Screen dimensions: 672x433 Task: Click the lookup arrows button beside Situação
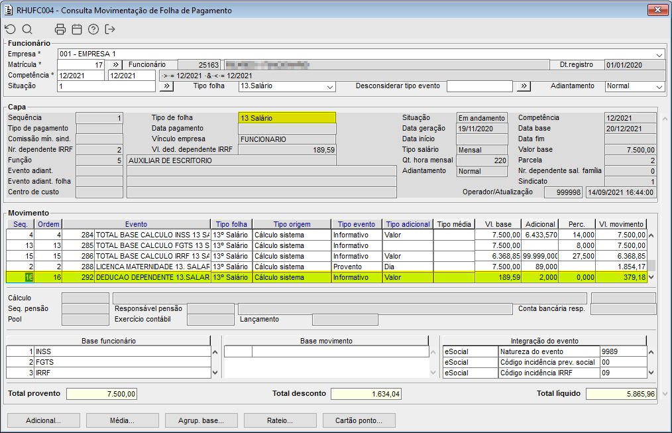tap(166, 86)
